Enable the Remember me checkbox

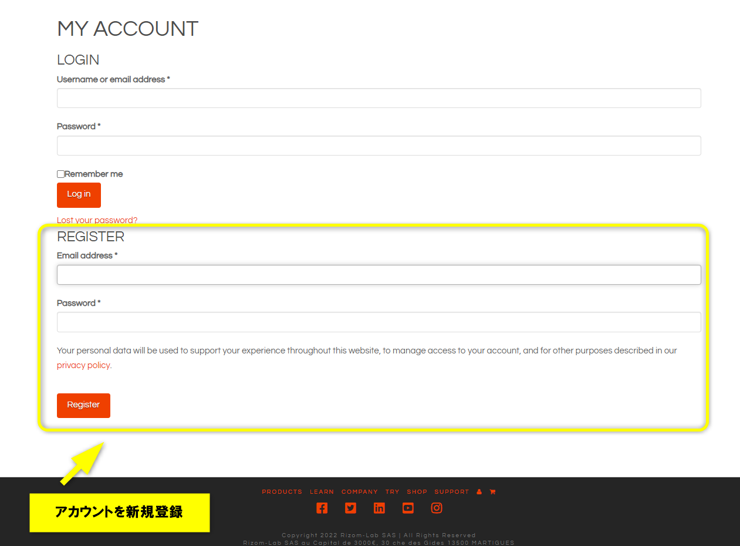coord(60,174)
